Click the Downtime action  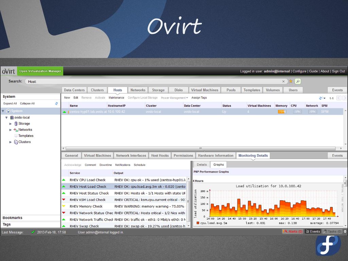tap(106, 165)
